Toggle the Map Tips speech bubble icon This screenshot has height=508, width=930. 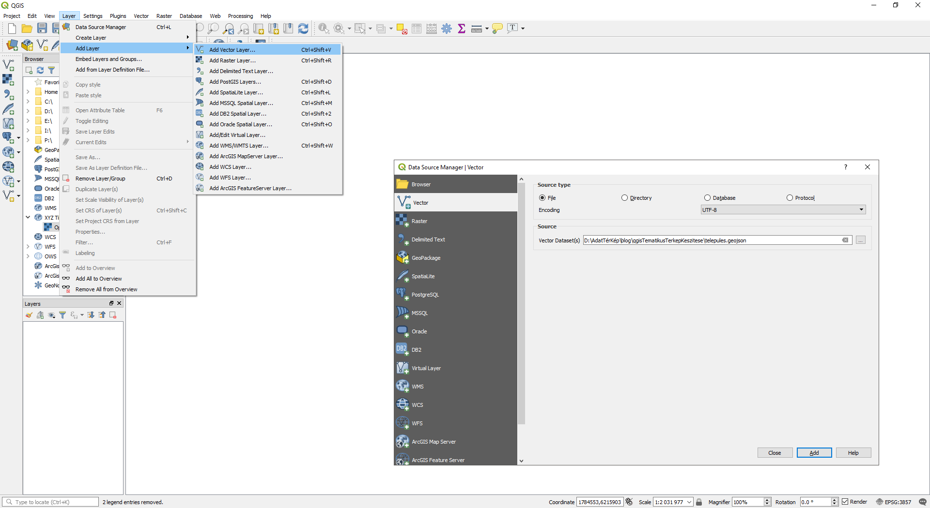pyautogui.click(x=497, y=29)
